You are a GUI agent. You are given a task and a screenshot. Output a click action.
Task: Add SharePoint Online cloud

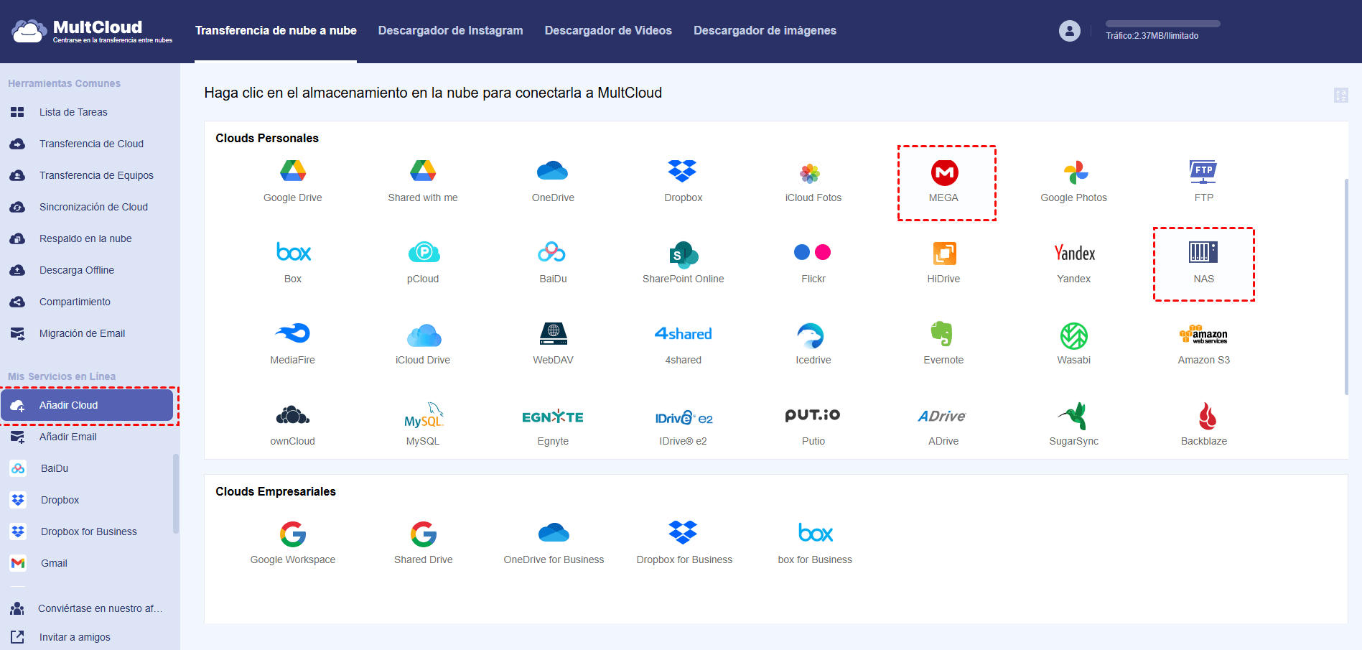coord(684,254)
